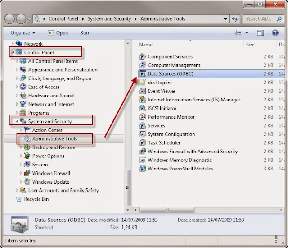288x248 pixels.
Task: Click Control Panel in the address breadcrumb
Action: [63, 19]
